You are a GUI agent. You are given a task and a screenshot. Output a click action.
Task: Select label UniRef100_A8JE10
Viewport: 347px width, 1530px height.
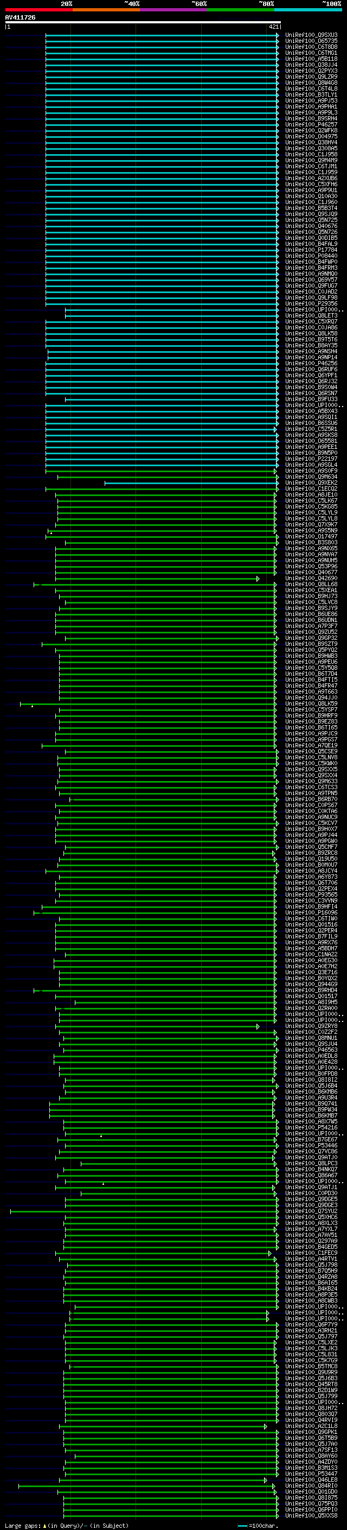(311, 495)
